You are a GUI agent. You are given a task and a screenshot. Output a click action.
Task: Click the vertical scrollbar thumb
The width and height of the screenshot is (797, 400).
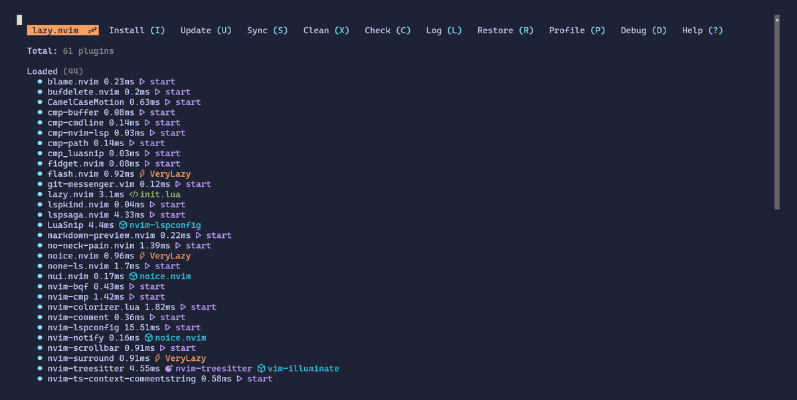776,113
